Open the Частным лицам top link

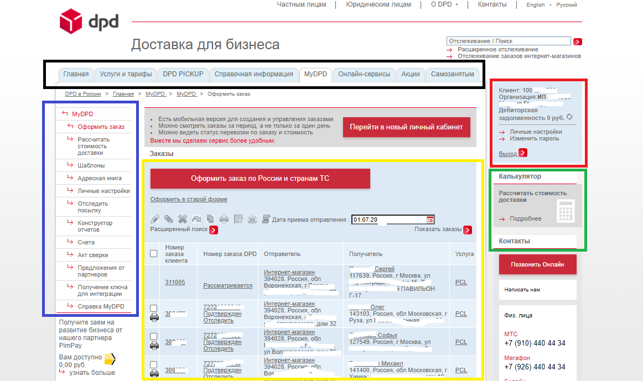[302, 4]
